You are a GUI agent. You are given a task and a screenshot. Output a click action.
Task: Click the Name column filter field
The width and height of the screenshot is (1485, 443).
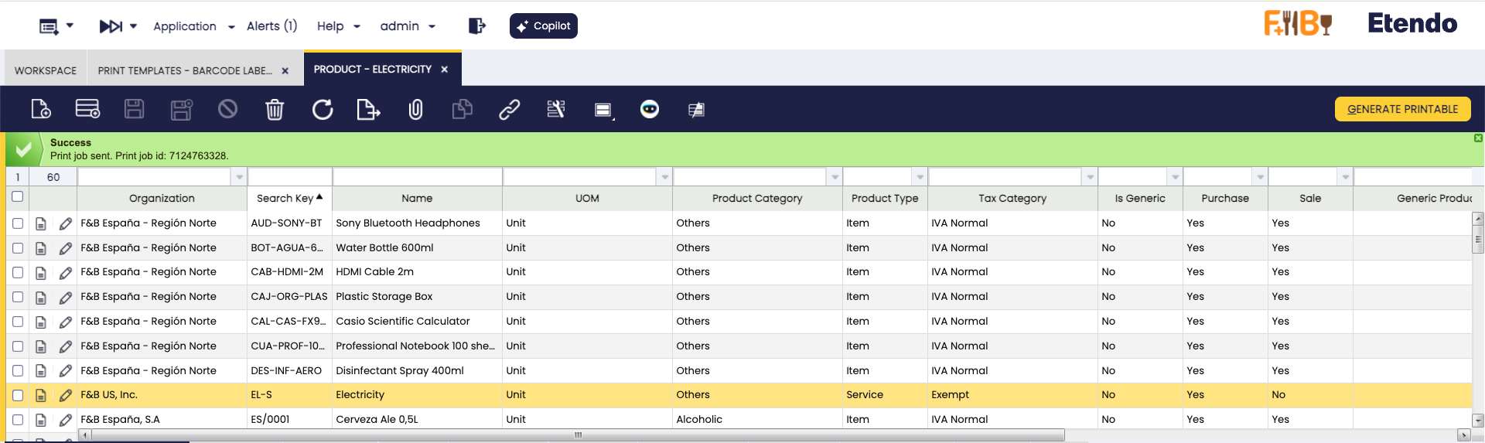[x=417, y=177]
